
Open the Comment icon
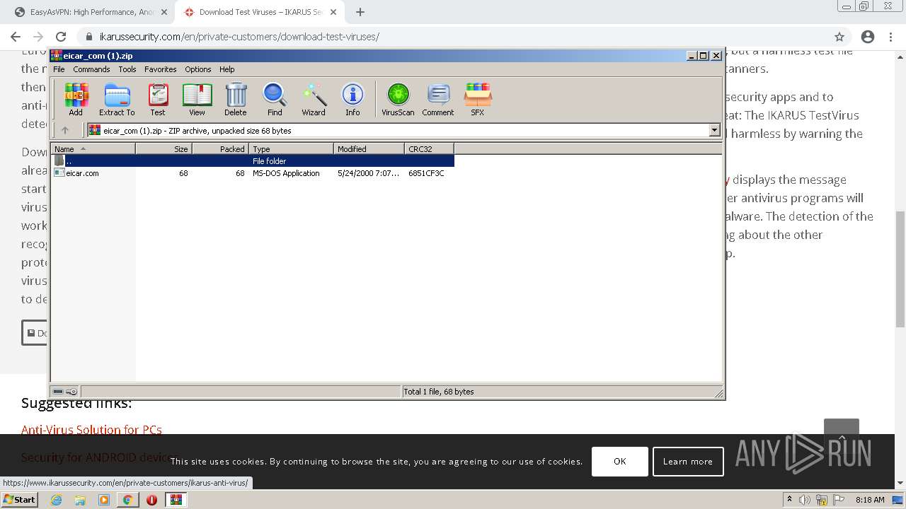438,99
